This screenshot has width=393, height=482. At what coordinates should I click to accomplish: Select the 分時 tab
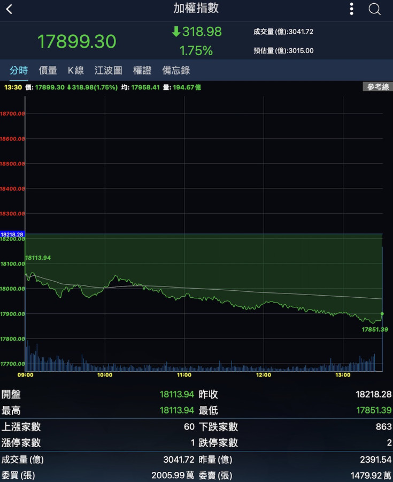click(19, 70)
